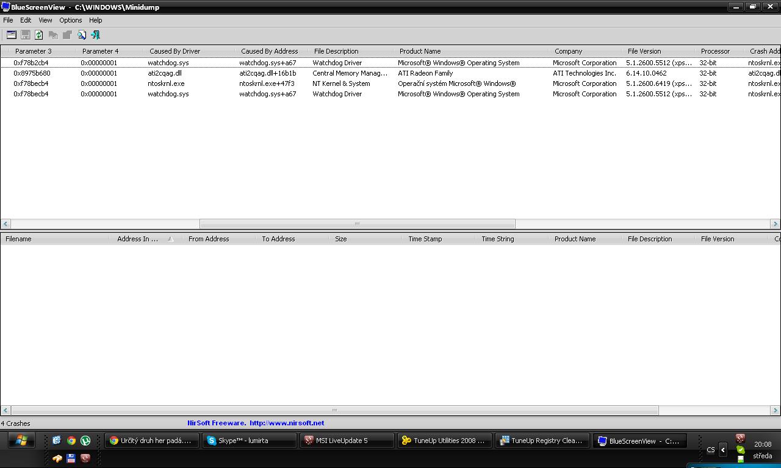This screenshot has height=468, width=781.
Task: Sort by Caused By Driver column
Action: 190,51
